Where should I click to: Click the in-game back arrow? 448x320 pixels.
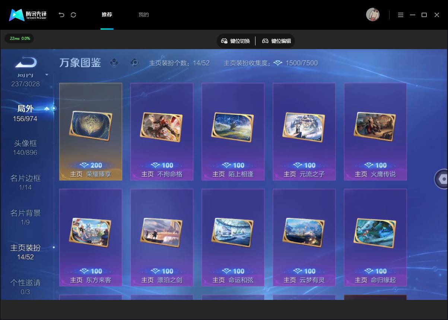pos(26,62)
